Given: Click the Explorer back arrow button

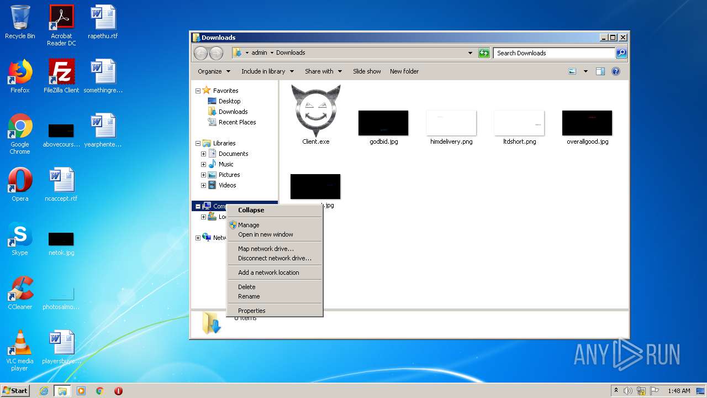Looking at the screenshot, I should point(201,53).
